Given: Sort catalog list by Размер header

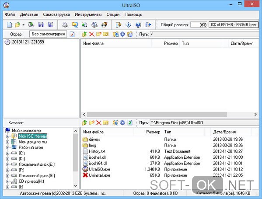Looking at the screenshot, I should pos(148,132).
